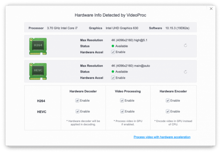
Task: Toggle HEVC Hardware Encoder checkbox
Action: coord(168,111)
